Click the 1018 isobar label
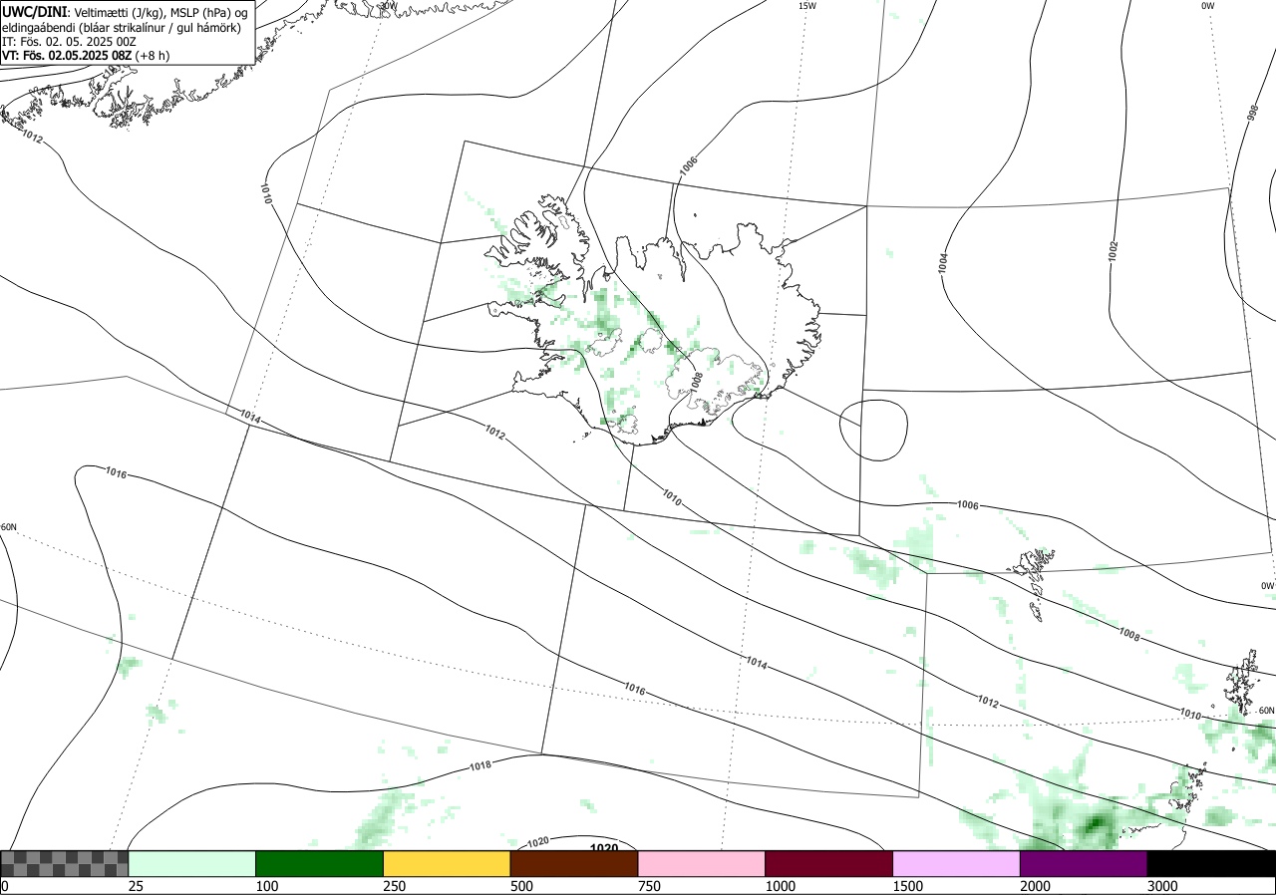This screenshot has width=1276, height=895. [x=479, y=765]
